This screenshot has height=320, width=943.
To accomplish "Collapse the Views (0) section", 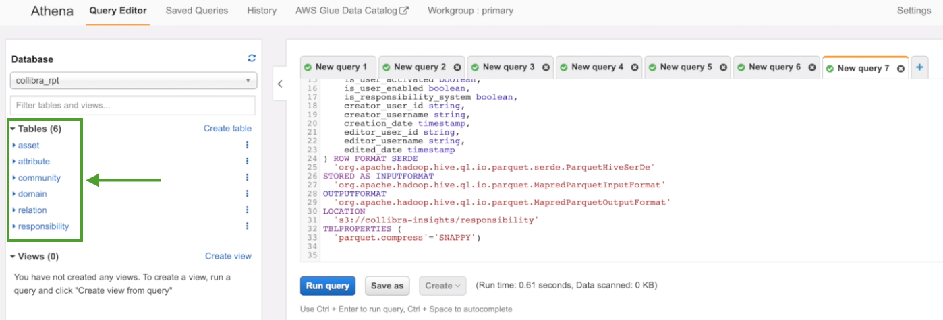I will click(13, 257).
